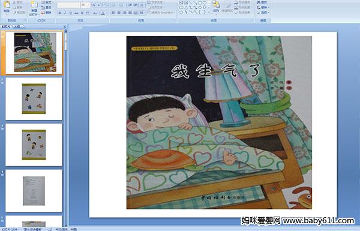Click the Paste icon in the ribbon
The height and width of the screenshot is (231, 360).
point(7,7)
